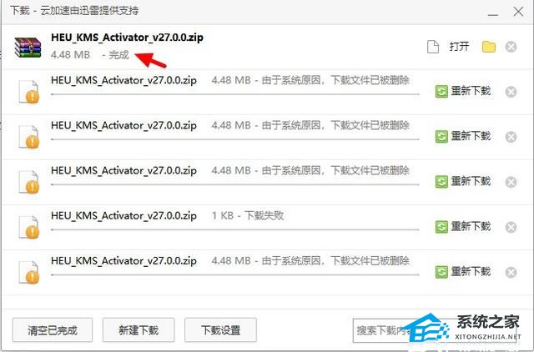Retry the 1 KB failed download

[463, 227]
